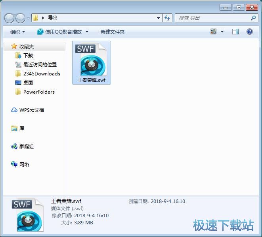This screenshot has width=262, height=237.
Task: Click the Back navigation arrow button
Action: click(9, 18)
